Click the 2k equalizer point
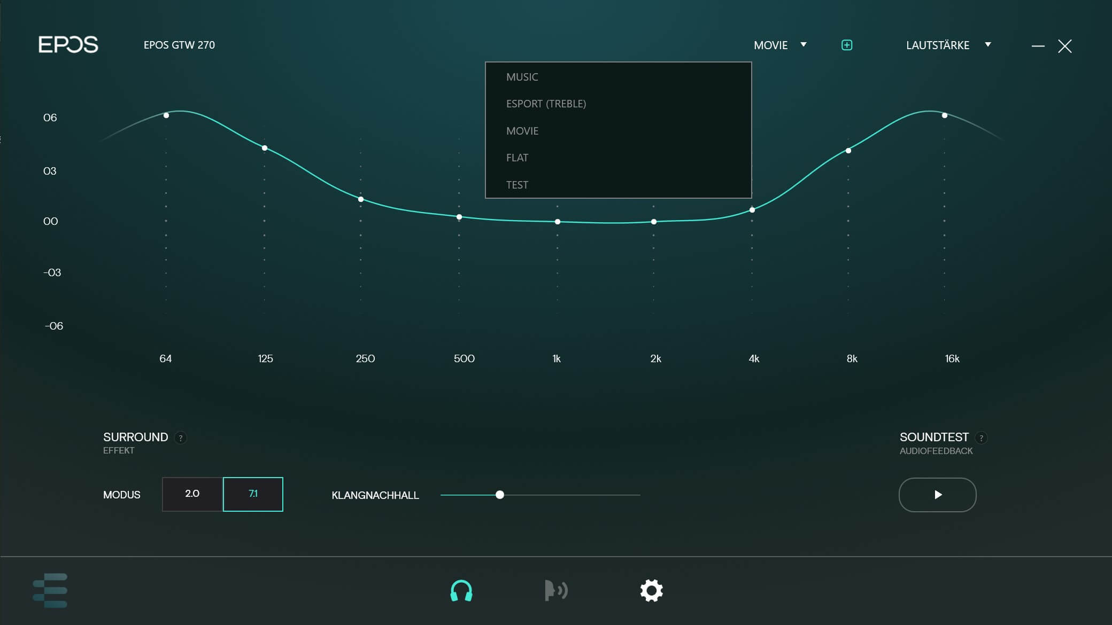The height and width of the screenshot is (625, 1112). tap(654, 222)
